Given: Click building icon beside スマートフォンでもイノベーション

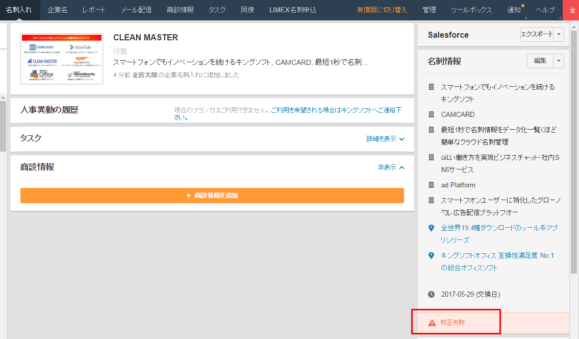Looking at the screenshot, I should point(431,87).
